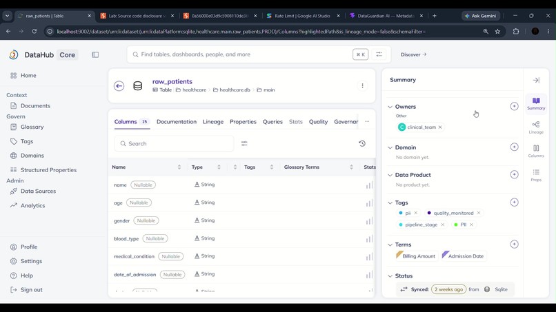This screenshot has width=556, height=312.
Task: Select Props in the right rail
Action: 536,175
